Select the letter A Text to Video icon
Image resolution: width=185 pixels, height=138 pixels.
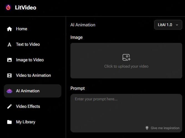(x=9, y=44)
